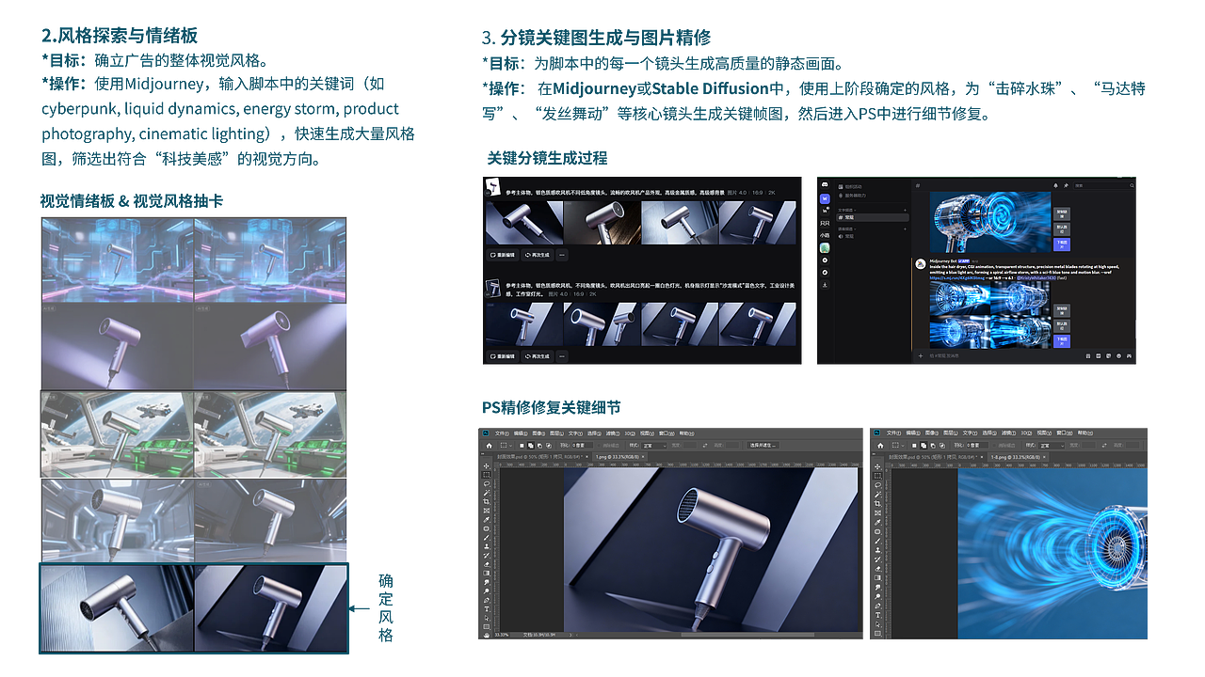Open 图层 menu in right Photoshop
1205x677 pixels.
(x=951, y=433)
